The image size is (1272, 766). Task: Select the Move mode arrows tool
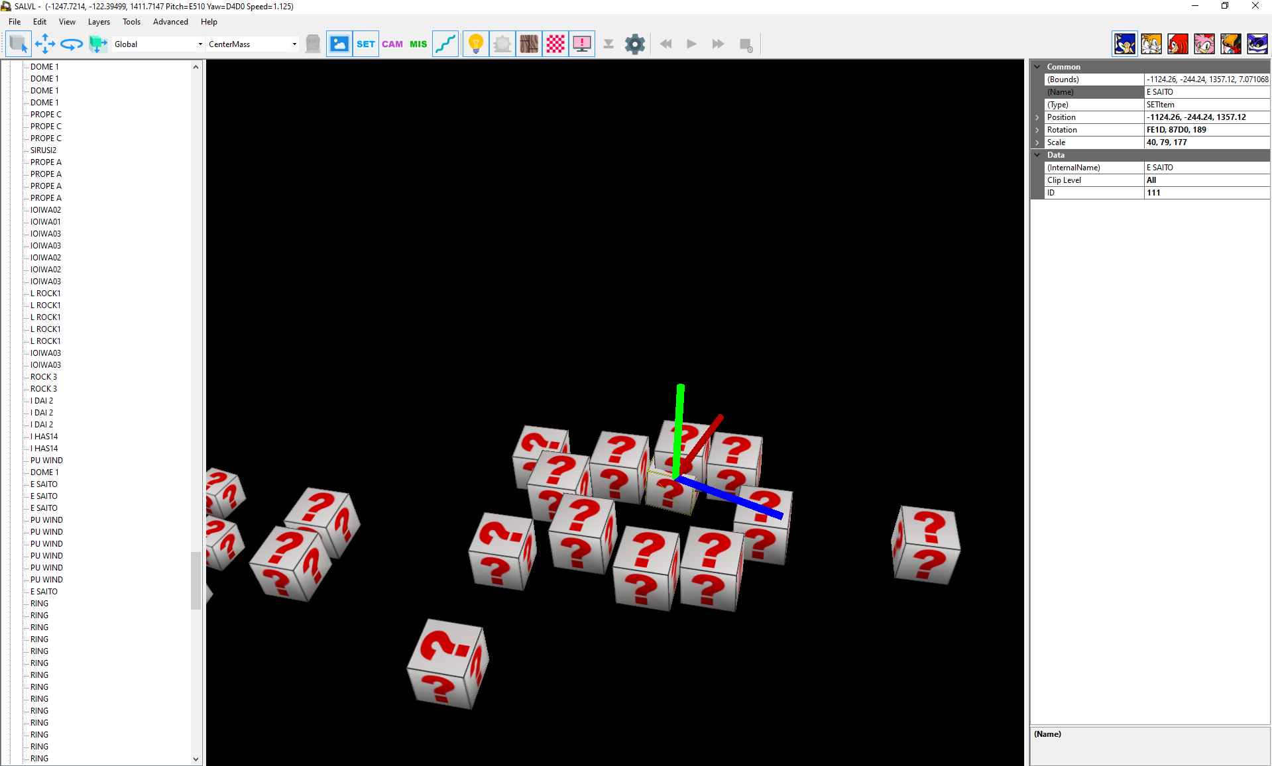tap(45, 44)
